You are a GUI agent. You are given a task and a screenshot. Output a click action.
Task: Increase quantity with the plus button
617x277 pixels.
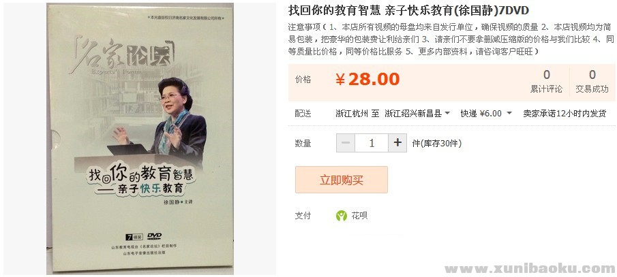coord(397,143)
